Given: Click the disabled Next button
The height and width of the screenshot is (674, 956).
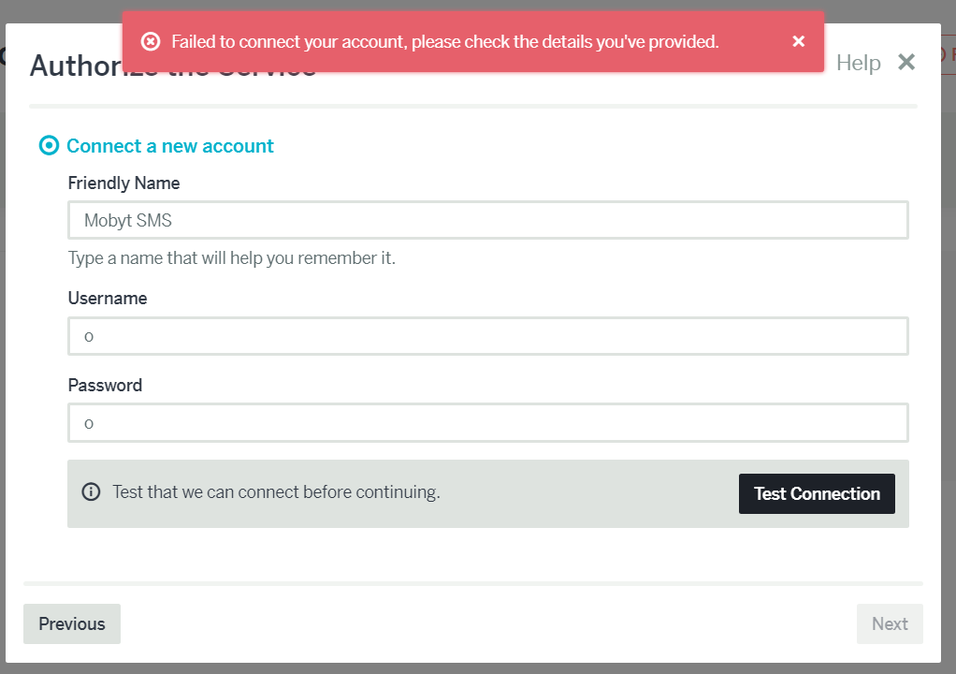Looking at the screenshot, I should [x=890, y=623].
